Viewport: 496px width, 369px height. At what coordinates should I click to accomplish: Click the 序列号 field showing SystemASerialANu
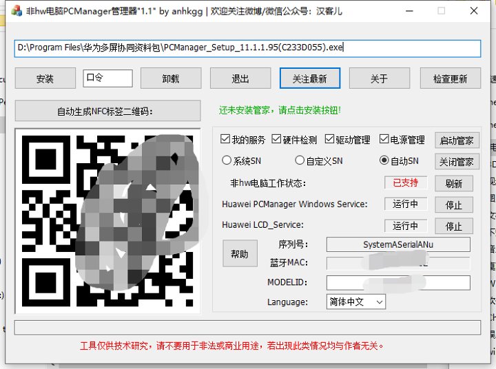(x=398, y=244)
